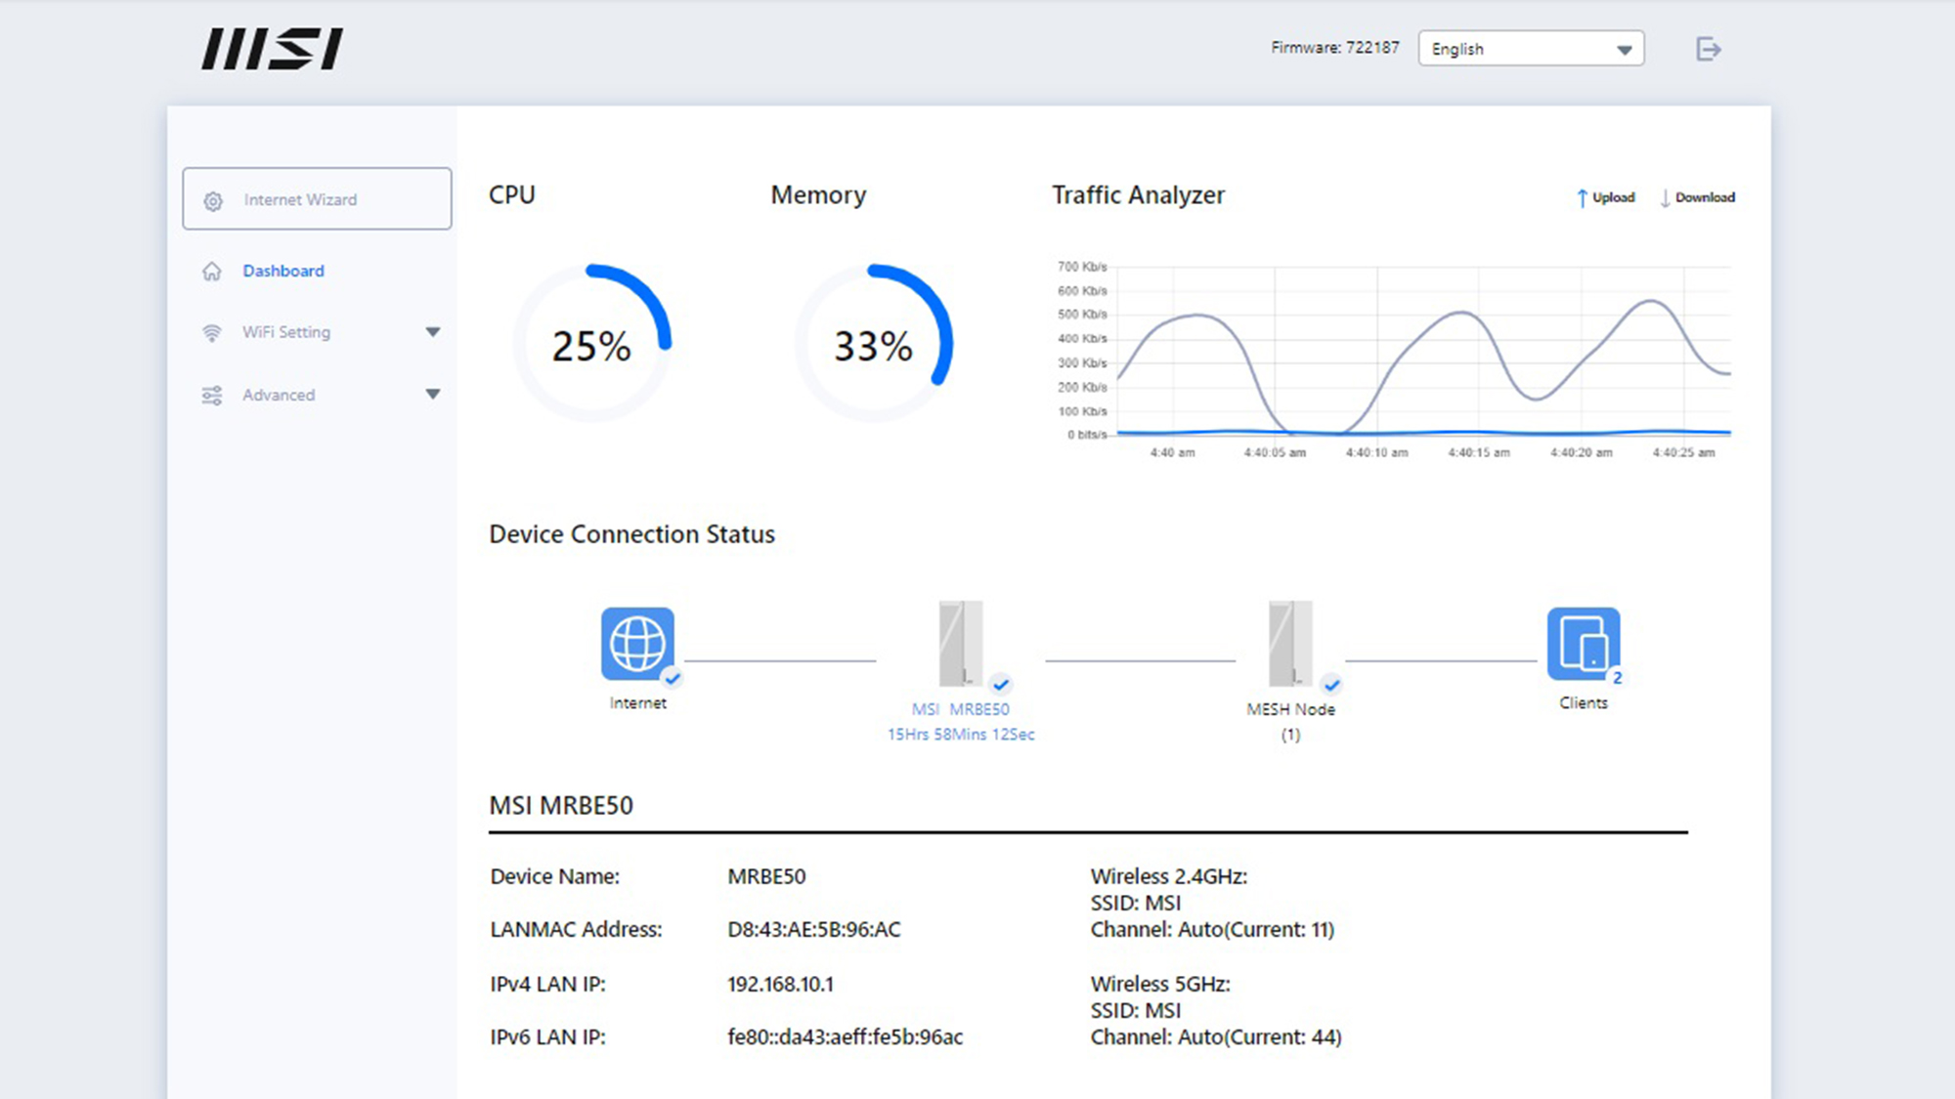The height and width of the screenshot is (1099, 1955).
Task: Expand the Advanced submenu arrow
Action: [433, 395]
